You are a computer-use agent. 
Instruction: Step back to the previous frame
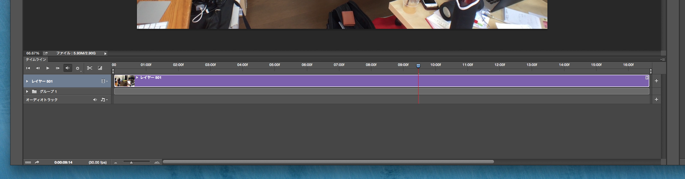38,68
